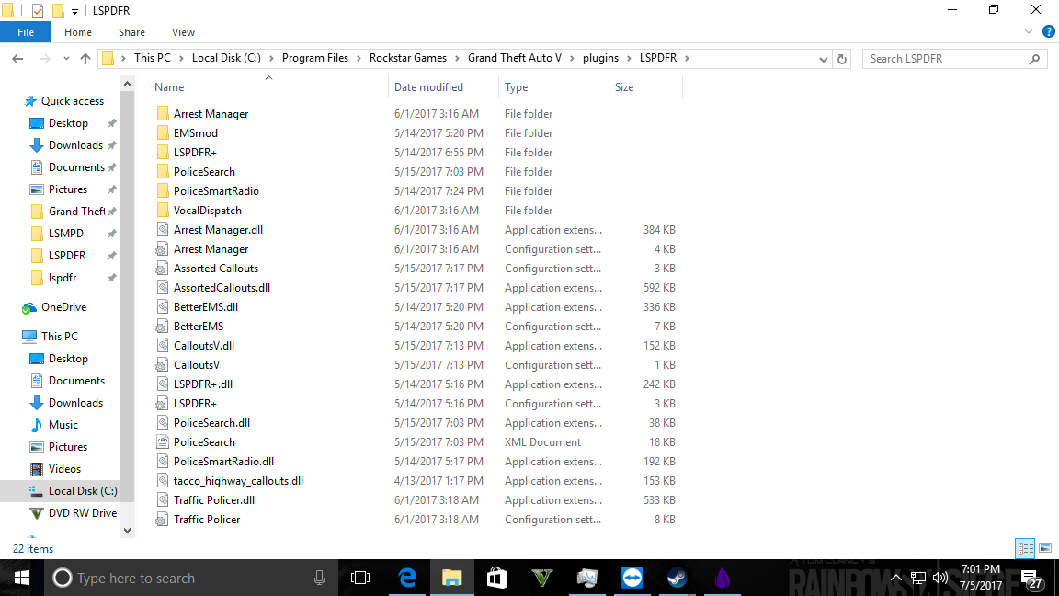Go up one folder level arrow
This screenshot has width=1059, height=596.
(x=85, y=59)
